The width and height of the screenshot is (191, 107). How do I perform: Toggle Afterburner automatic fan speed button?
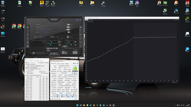click(x=63, y=53)
